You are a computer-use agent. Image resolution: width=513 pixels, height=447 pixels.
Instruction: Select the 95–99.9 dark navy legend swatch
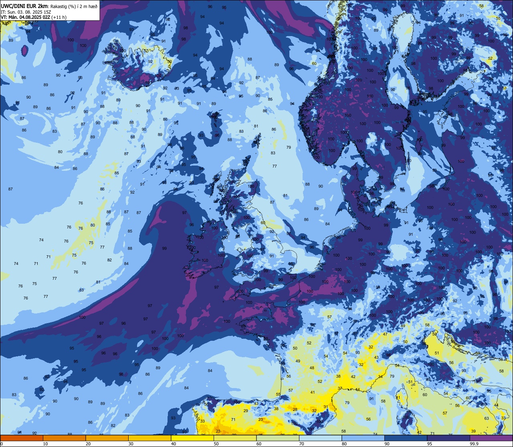point(448,438)
